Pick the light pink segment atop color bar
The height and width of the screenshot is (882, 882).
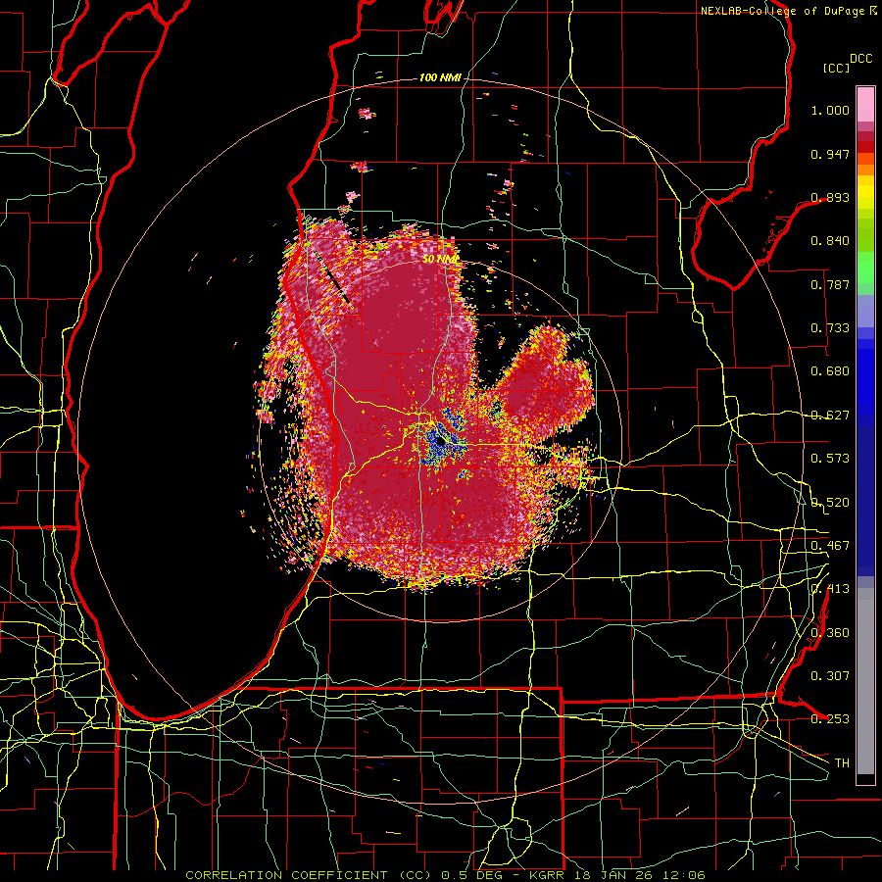[865, 104]
